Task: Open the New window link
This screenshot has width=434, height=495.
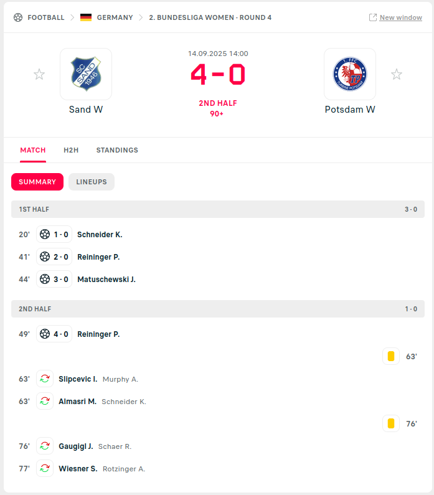Action: click(x=400, y=17)
